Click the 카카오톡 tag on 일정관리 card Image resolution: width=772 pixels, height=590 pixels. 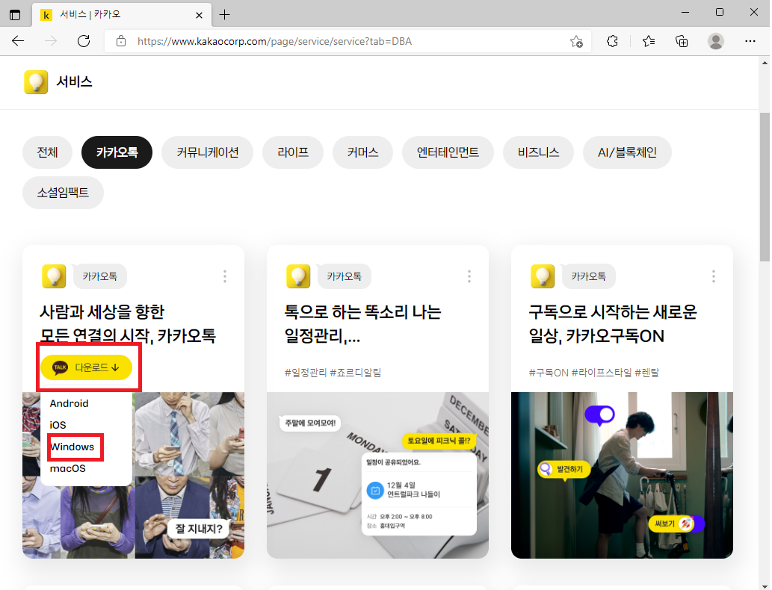point(344,276)
